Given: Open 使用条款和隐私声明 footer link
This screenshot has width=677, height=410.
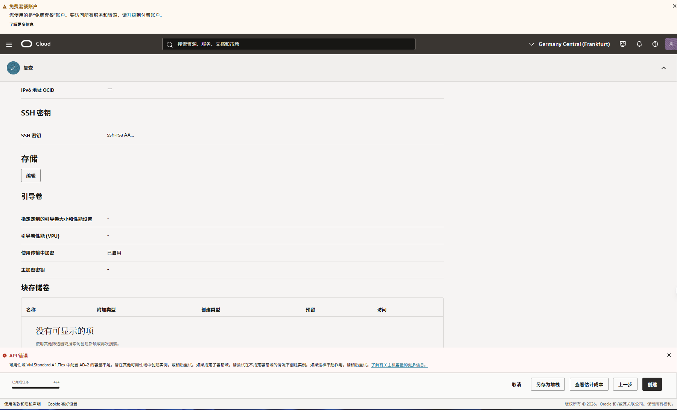Looking at the screenshot, I should pyautogui.click(x=22, y=404).
